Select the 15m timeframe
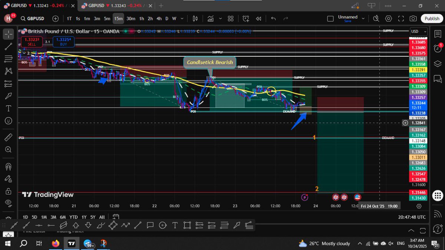 click(118, 19)
